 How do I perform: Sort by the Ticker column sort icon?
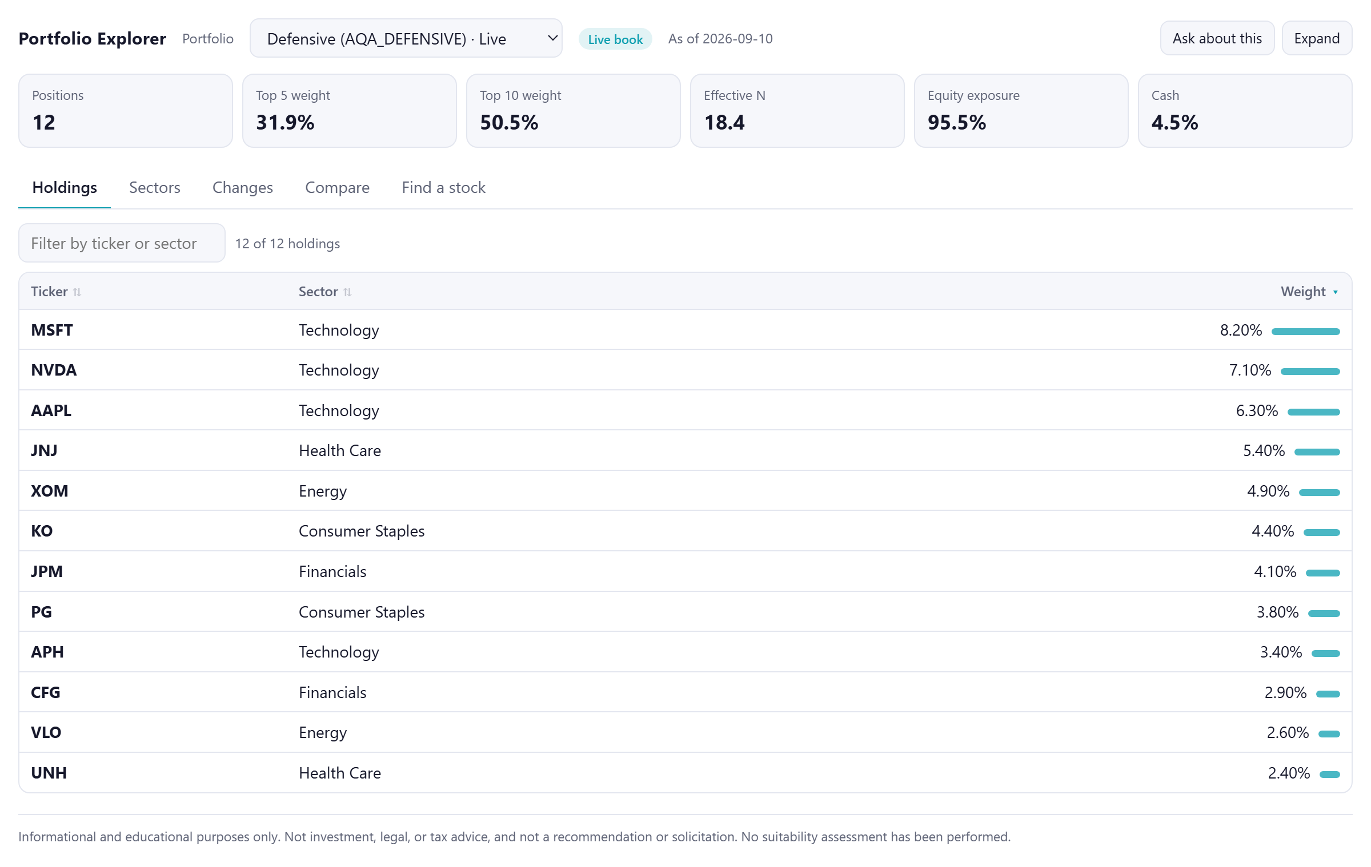(x=77, y=292)
